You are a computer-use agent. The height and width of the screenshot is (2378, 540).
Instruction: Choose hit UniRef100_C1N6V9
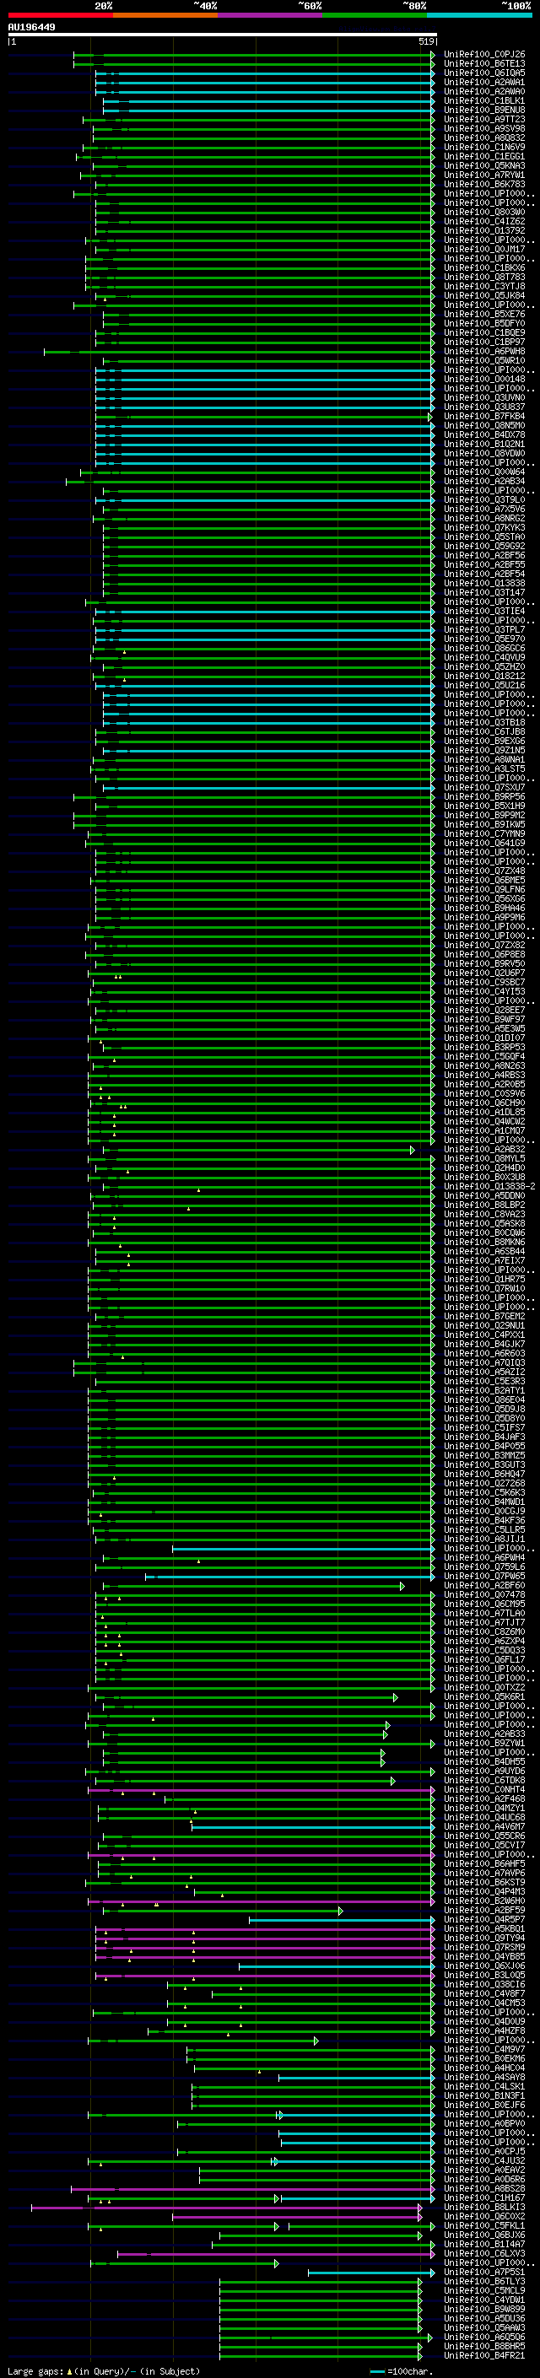(x=483, y=147)
